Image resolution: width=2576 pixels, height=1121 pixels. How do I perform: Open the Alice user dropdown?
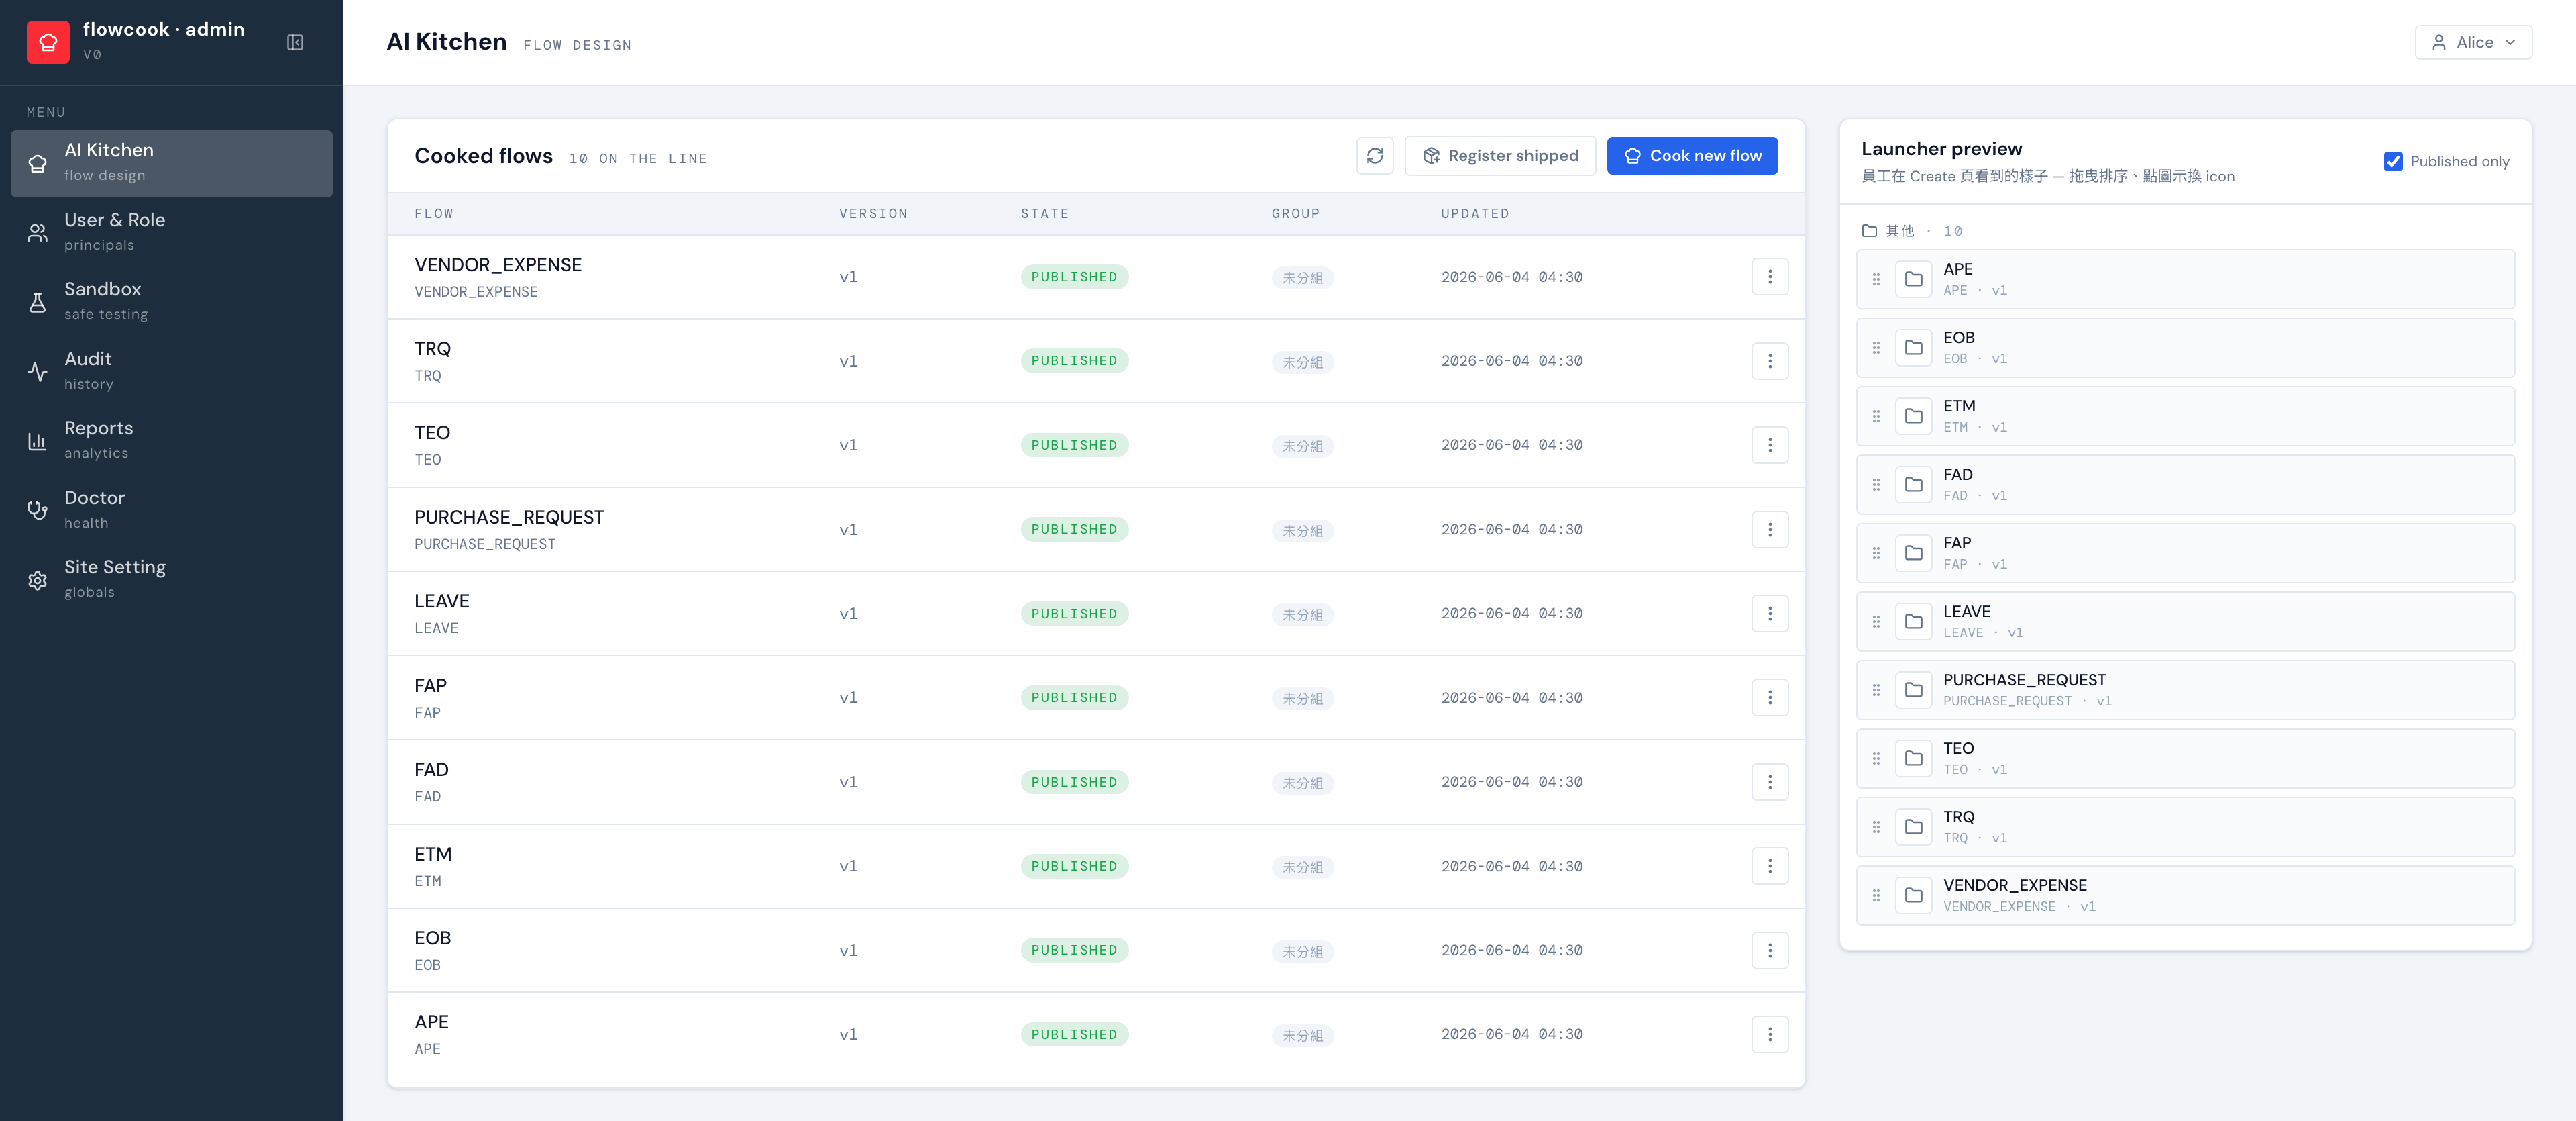2473,42
